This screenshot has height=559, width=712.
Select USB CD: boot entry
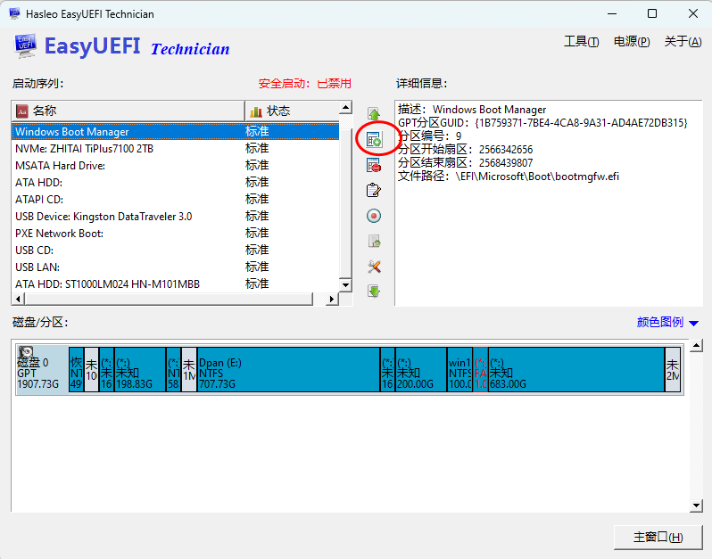175,250
